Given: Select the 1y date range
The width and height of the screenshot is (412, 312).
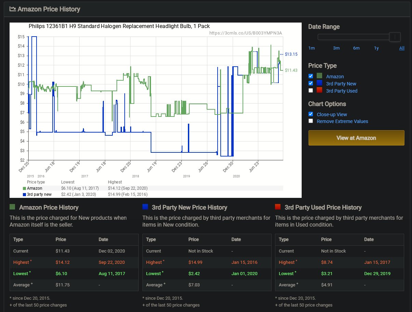Looking at the screenshot, I should 376,48.
